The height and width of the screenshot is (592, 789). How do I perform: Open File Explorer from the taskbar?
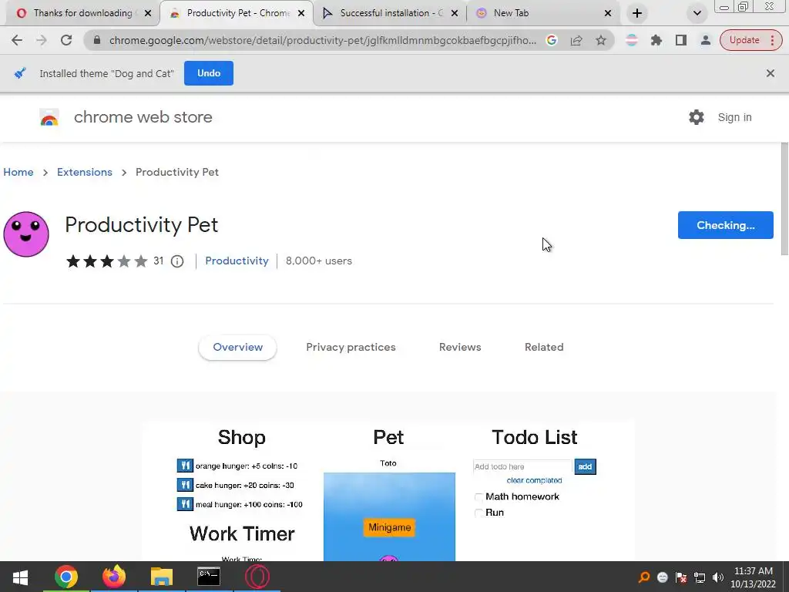click(x=162, y=577)
